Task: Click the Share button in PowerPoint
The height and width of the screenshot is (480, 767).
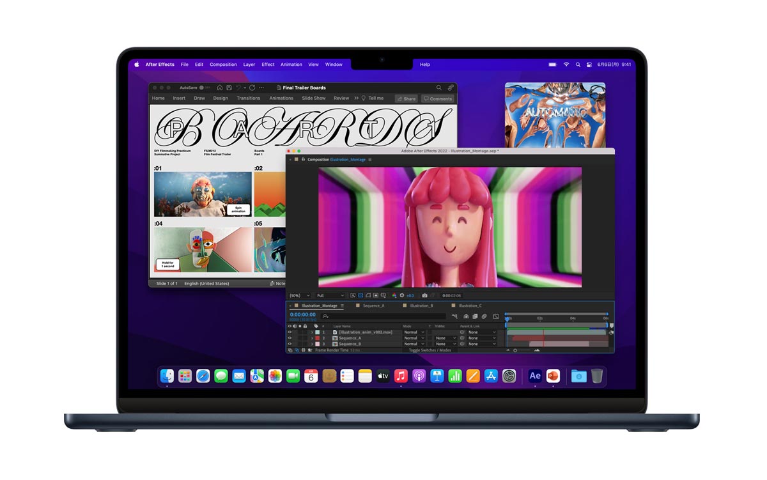Action: click(x=407, y=99)
